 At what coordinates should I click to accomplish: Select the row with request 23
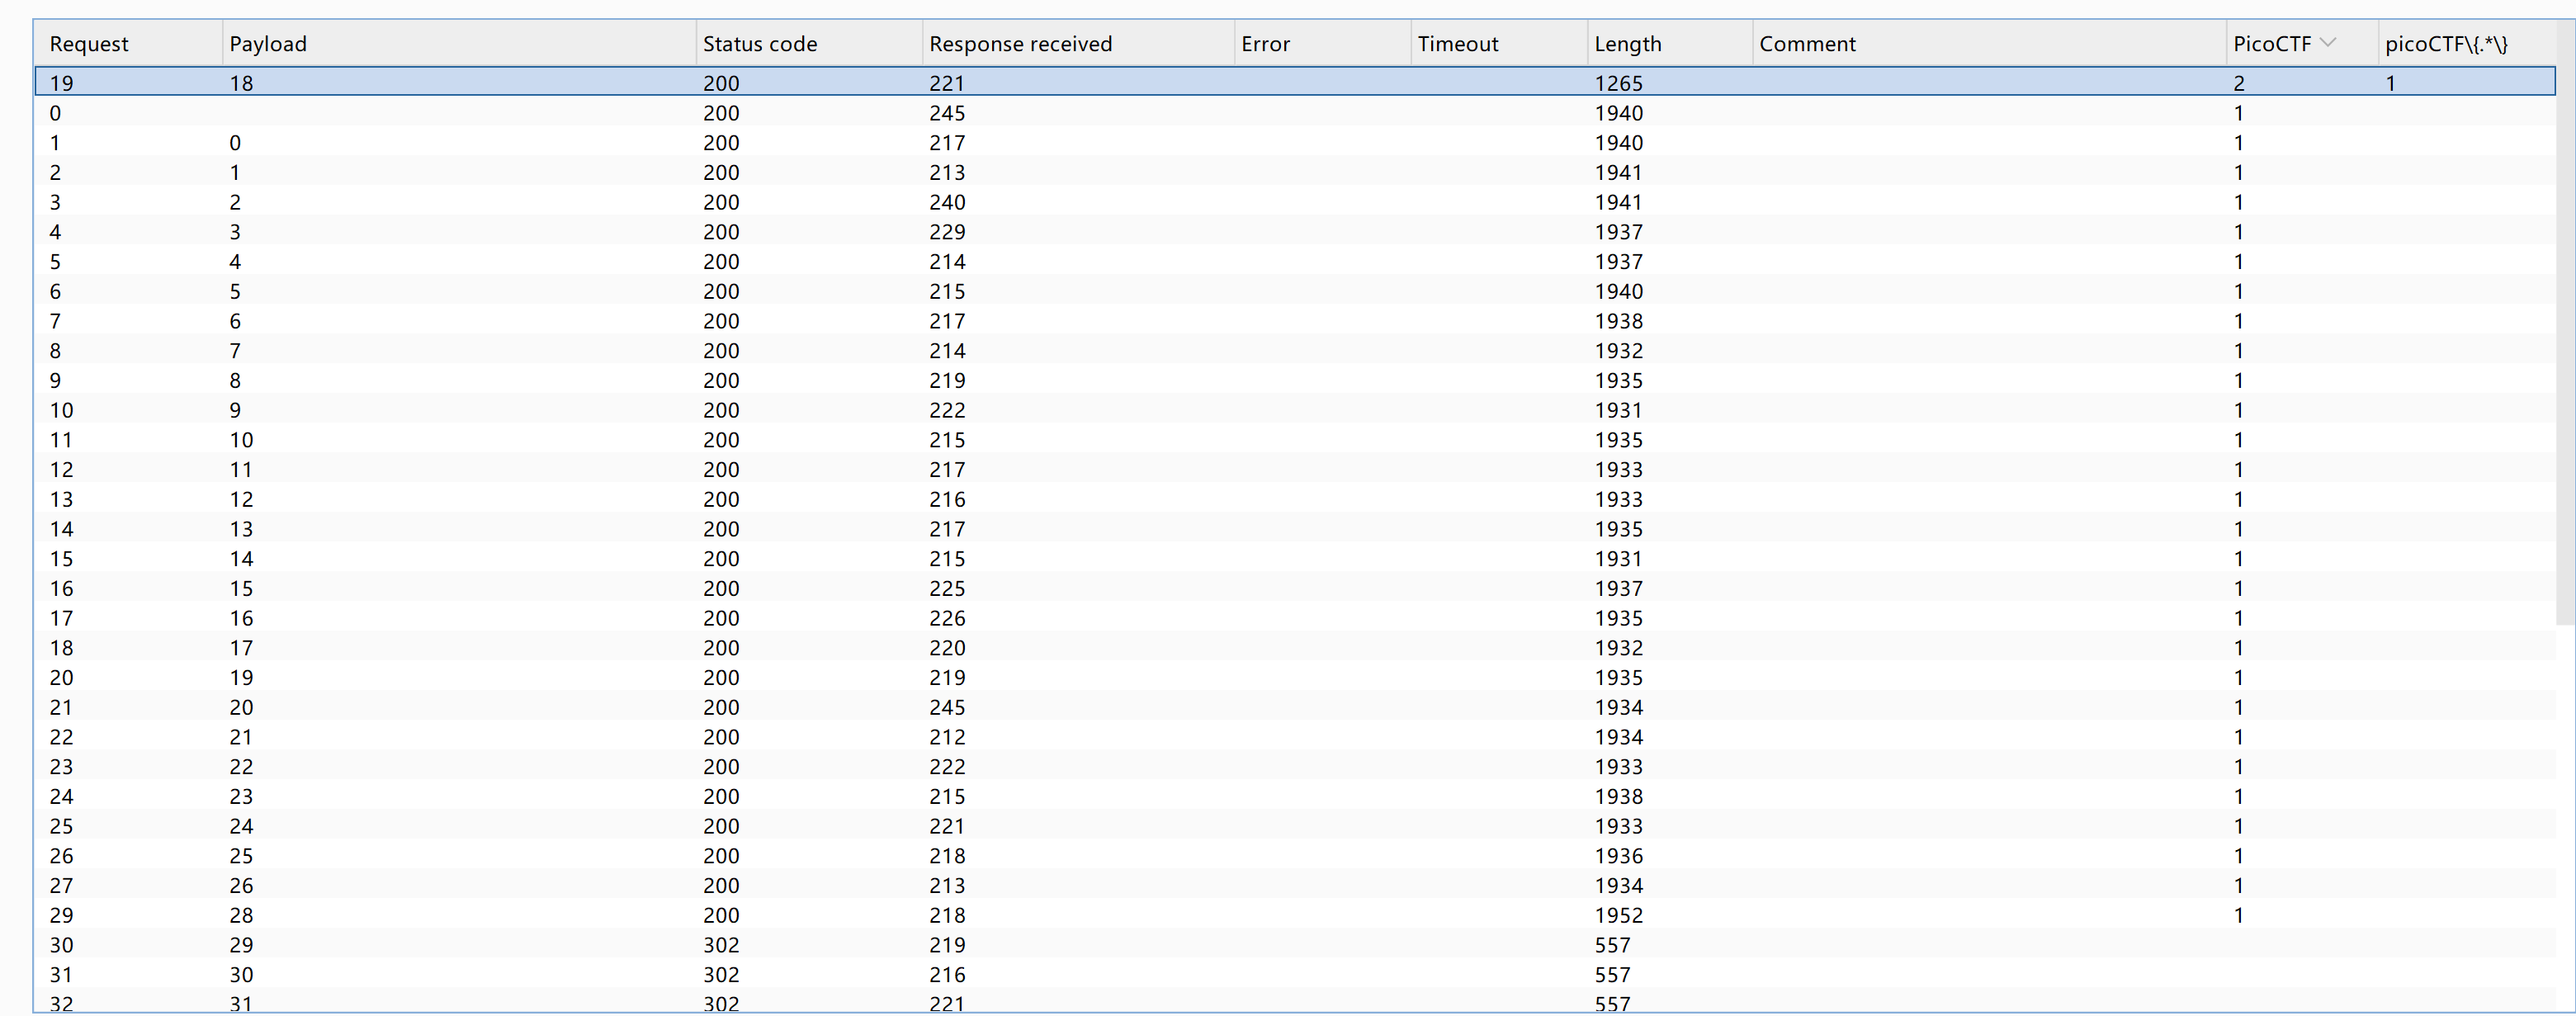click(1295, 766)
